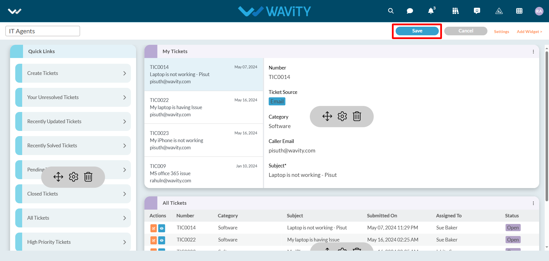Open gear settings on Quick Links overlay
The height and width of the screenshot is (261, 549).
(x=74, y=177)
